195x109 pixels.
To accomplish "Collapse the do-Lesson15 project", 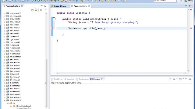I will click(5, 100).
